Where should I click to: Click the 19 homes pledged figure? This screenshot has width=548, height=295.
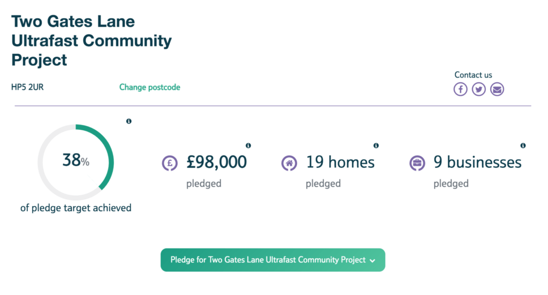coord(340,162)
